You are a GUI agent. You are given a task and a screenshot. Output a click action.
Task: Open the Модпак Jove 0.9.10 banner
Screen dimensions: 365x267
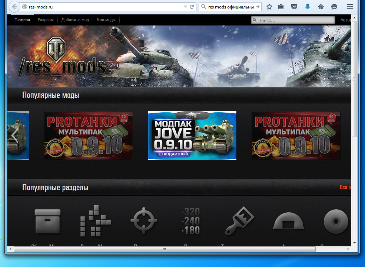click(x=192, y=136)
